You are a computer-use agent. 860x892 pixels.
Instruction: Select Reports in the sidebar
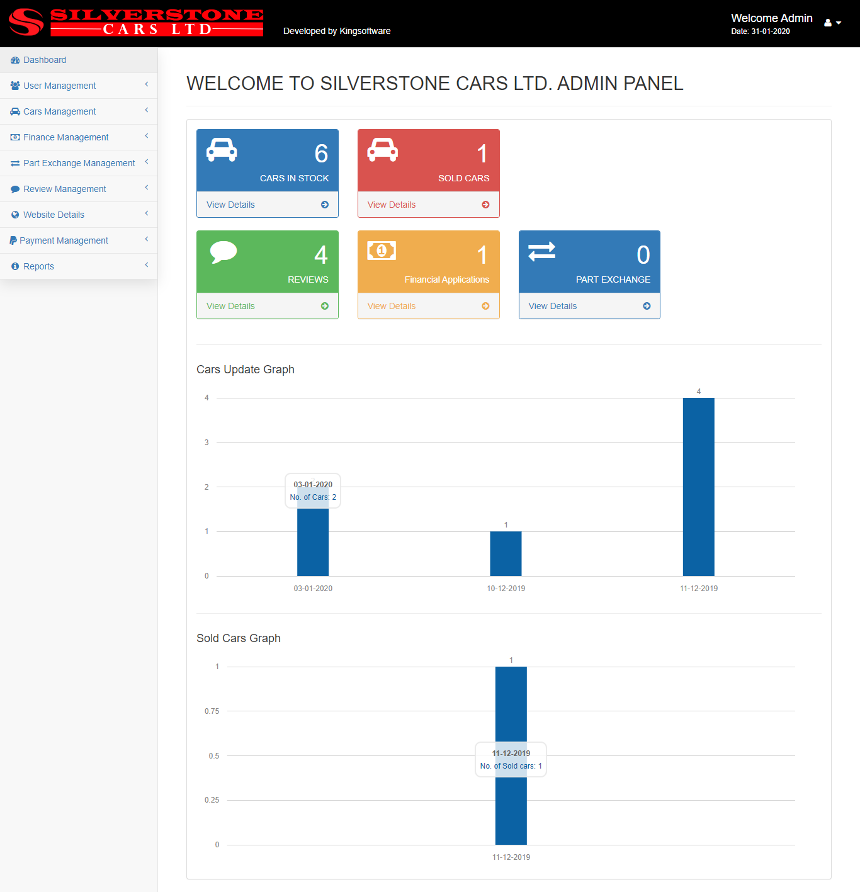click(x=38, y=266)
